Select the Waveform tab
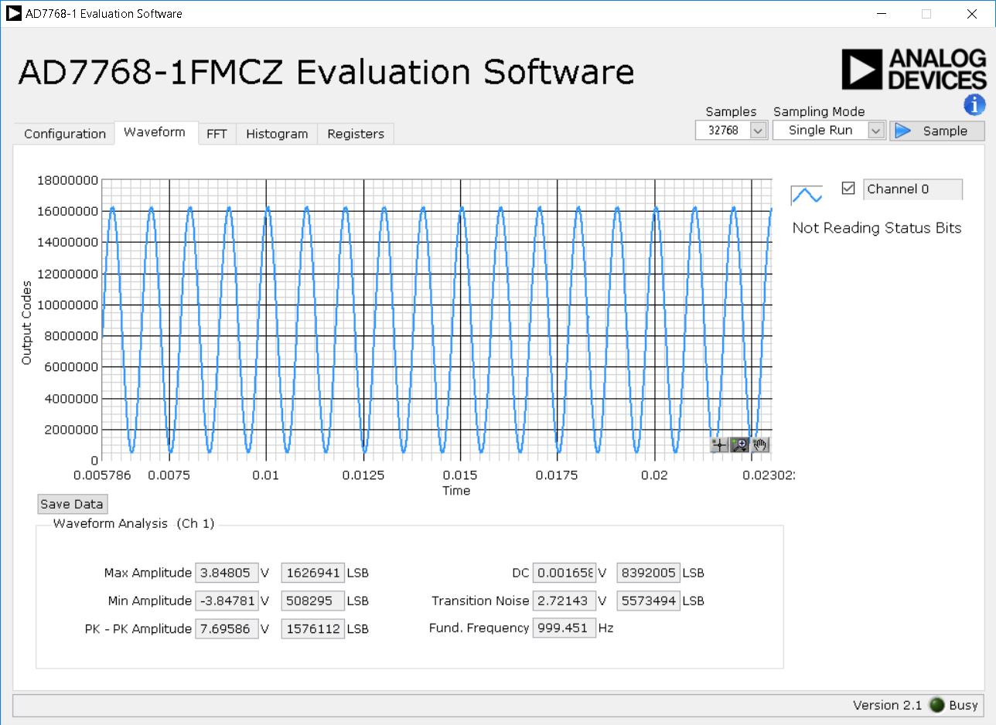Image resolution: width=996 pixels, height=725 pixels. coord(155,132)
